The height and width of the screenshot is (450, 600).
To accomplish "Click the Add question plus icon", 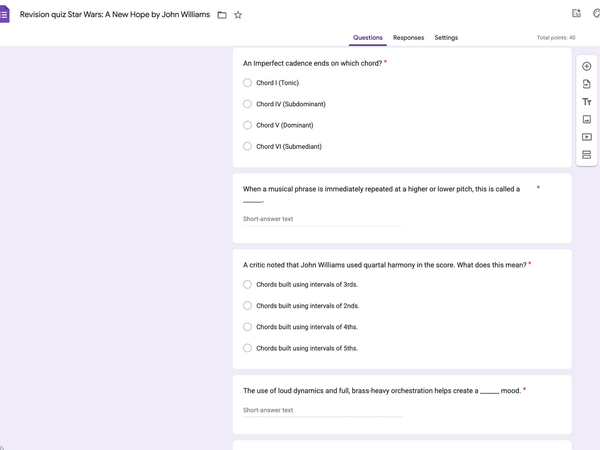I will (x=587, y=66).
